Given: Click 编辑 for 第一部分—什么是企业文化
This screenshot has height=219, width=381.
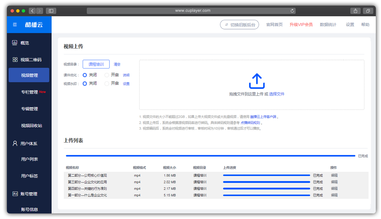Looking at the screenshot, I should point(334,195).
